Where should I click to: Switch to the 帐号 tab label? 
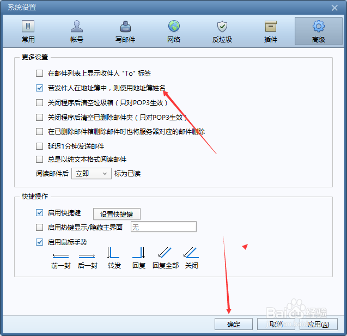[x=77, y=40]
